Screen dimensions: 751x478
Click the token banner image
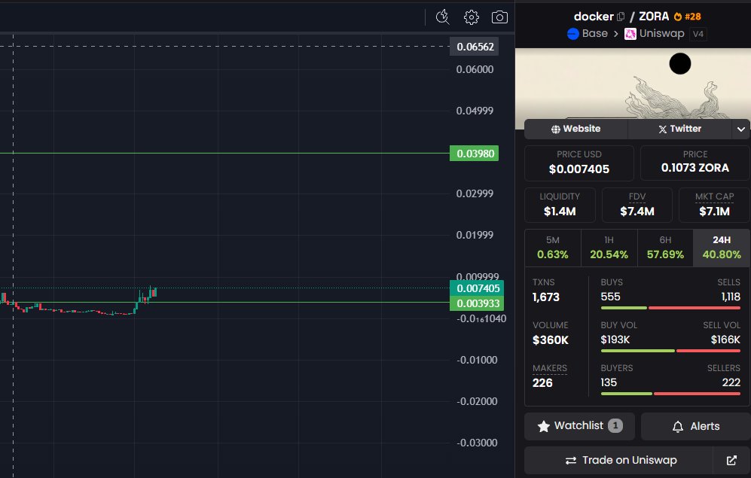[x=633, y=84]
